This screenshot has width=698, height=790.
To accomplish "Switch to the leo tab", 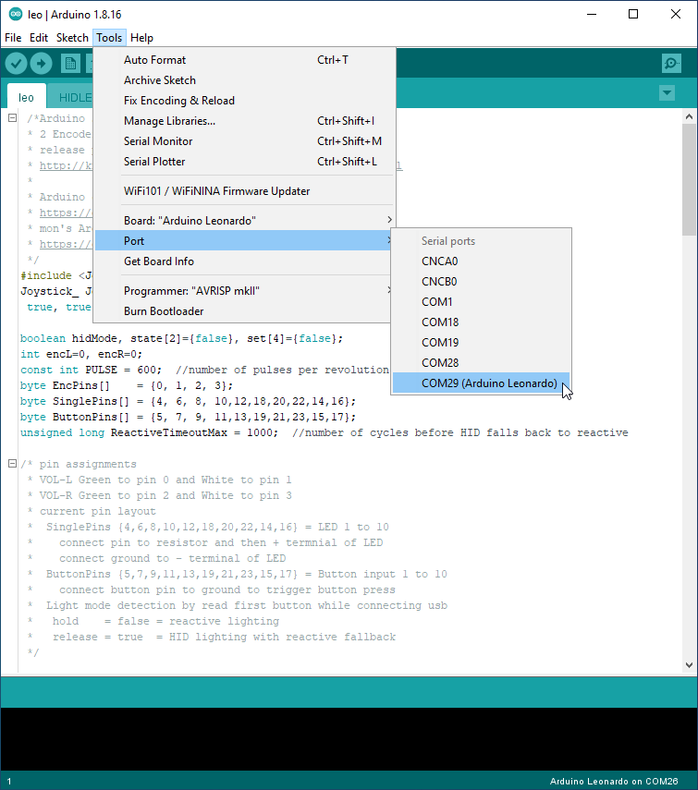I will (26, 97).
